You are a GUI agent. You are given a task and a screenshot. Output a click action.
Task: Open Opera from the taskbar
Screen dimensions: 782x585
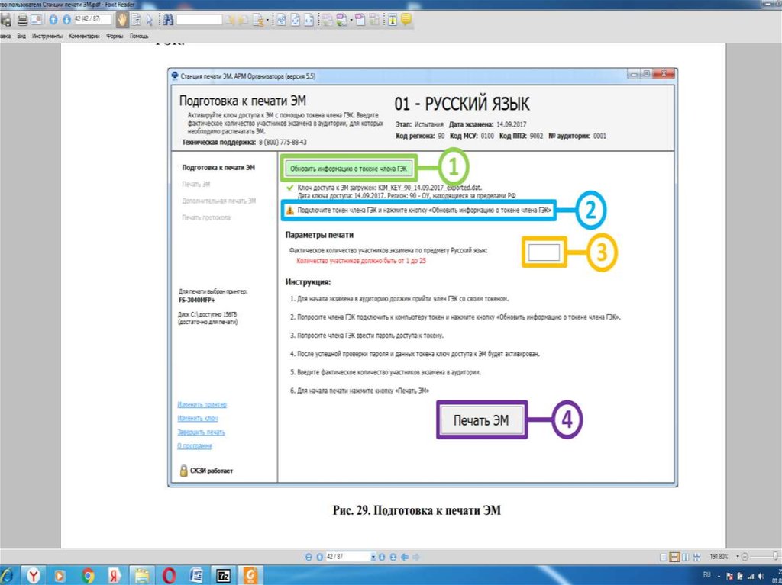point(170,574)
